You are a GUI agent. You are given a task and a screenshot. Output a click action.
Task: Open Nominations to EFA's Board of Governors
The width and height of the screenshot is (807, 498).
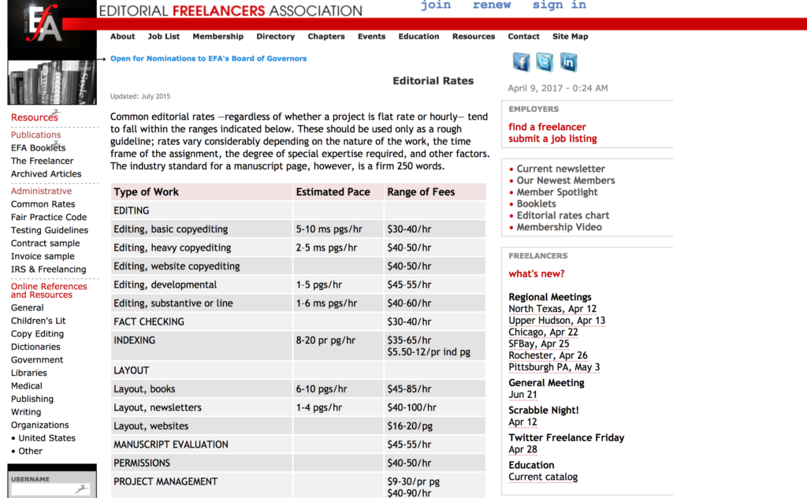tap(208, 58)
